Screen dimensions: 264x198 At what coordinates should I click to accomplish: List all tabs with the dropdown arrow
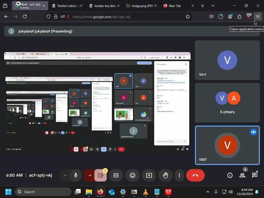(213, 6)
